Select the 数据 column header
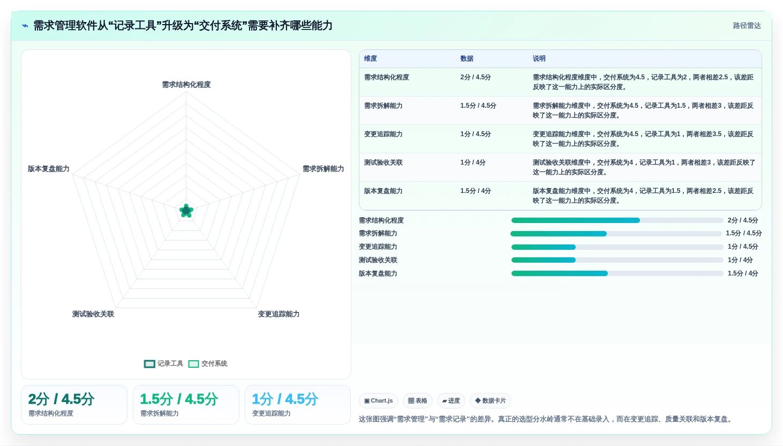 click(467, 58)
